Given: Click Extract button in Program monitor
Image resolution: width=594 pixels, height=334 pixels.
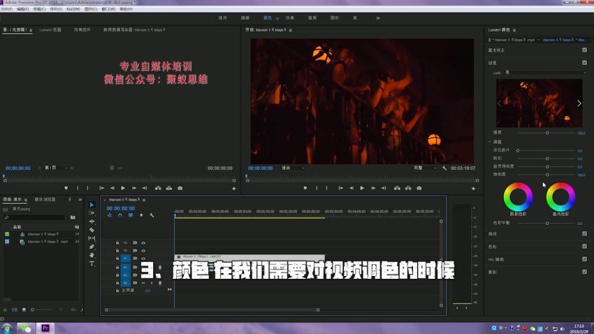Looking at the screenshot, I should point(408,188).
